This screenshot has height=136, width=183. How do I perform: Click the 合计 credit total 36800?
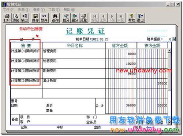(x=162, y=105)
